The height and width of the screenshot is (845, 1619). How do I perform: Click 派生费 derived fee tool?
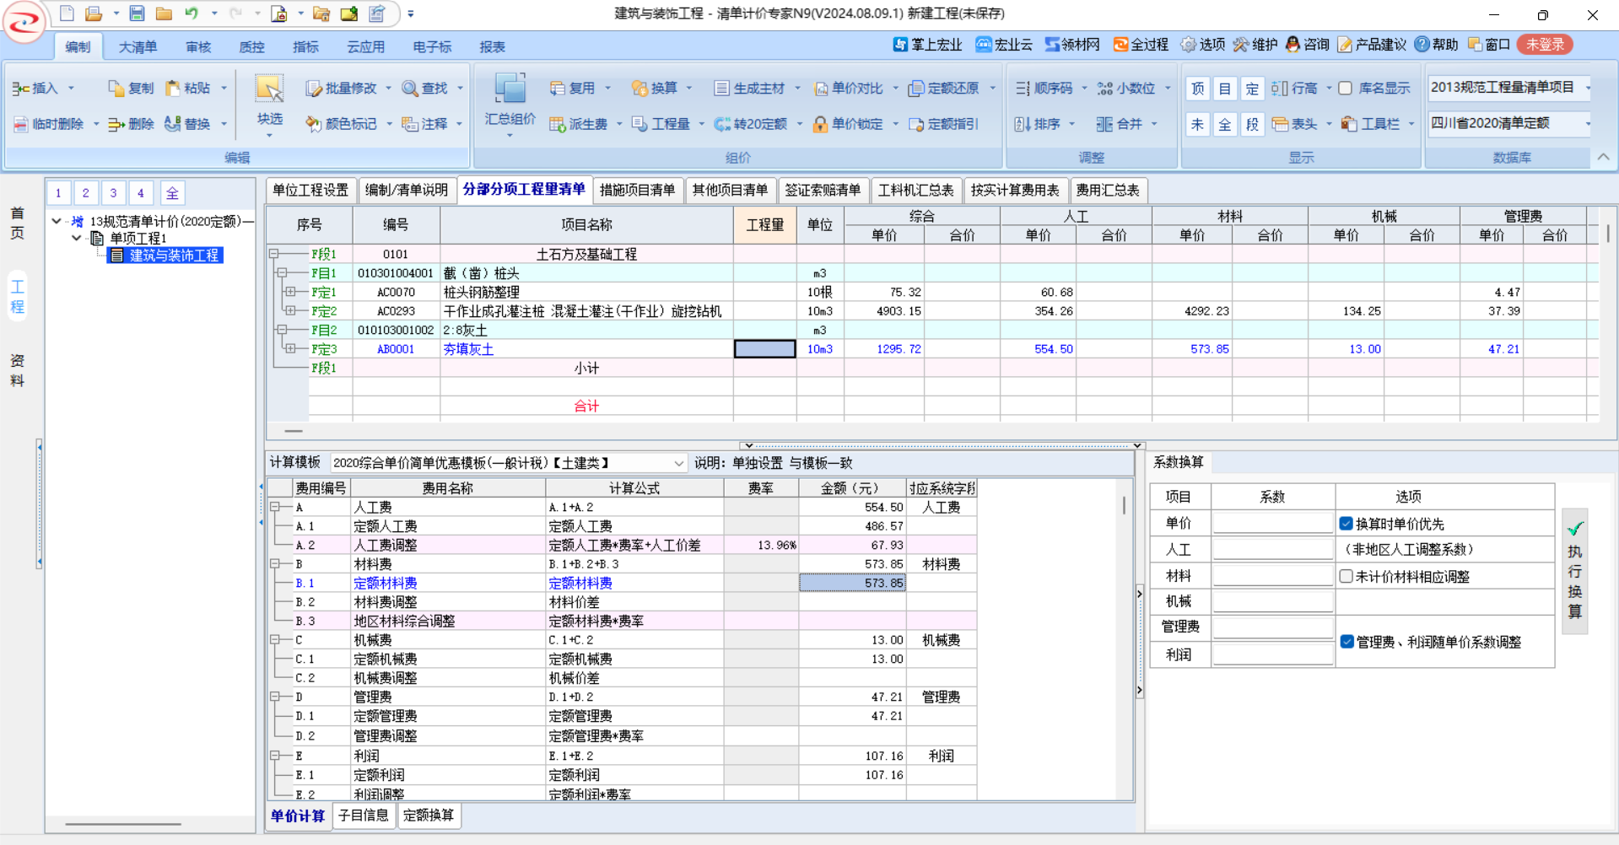point(579,124)
